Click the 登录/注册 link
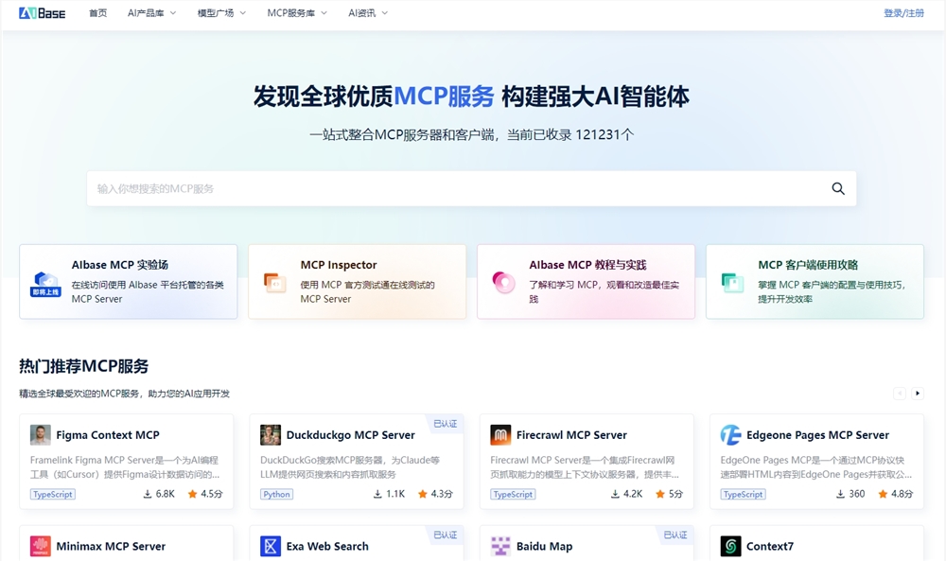The width and height of the screenshot is (946, 561). [905, 12]
